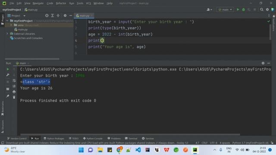276x155 pixels.
Task: Open Python Console tool window
Action: [x=93, y=139]
